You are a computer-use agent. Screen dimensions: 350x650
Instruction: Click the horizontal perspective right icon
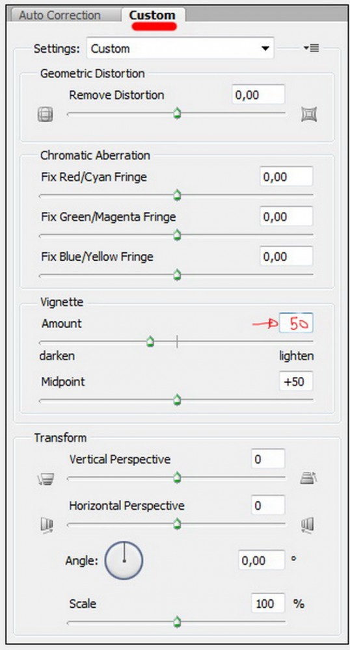307,525
